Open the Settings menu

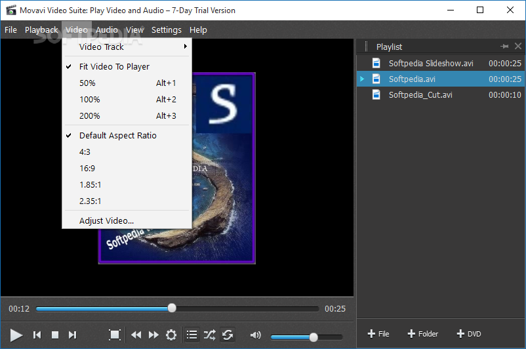pyautogui.click(x=167, y=30)
